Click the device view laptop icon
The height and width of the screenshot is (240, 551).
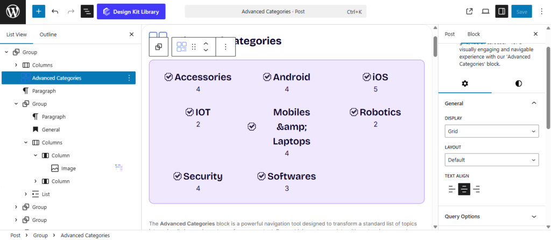[485, 11]
